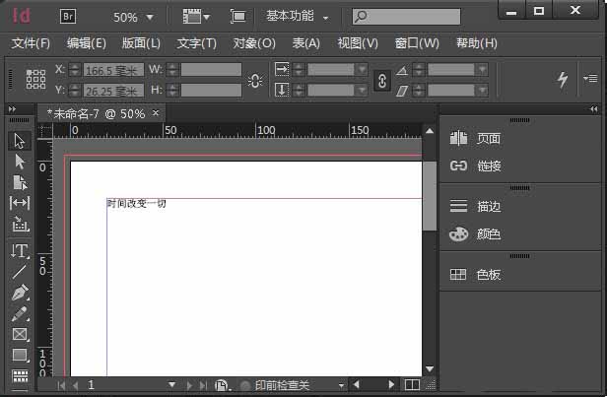Click the vertical scrollbar up arrow
Image resolution: width=607 pixels, height=397 pixels.
(430, 131)
